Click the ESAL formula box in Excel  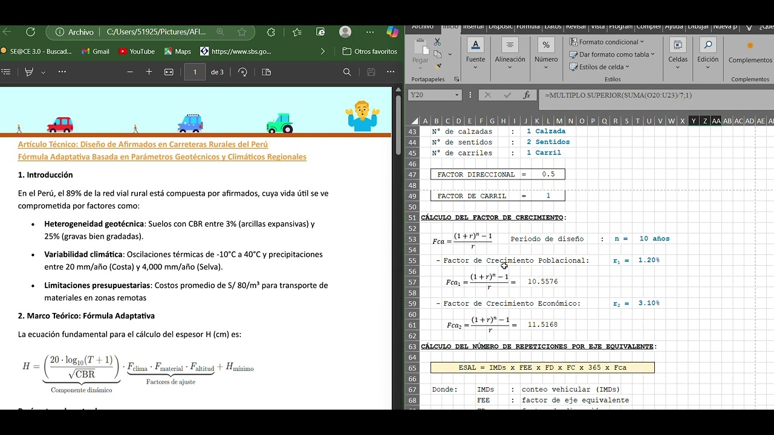point(542,367)
